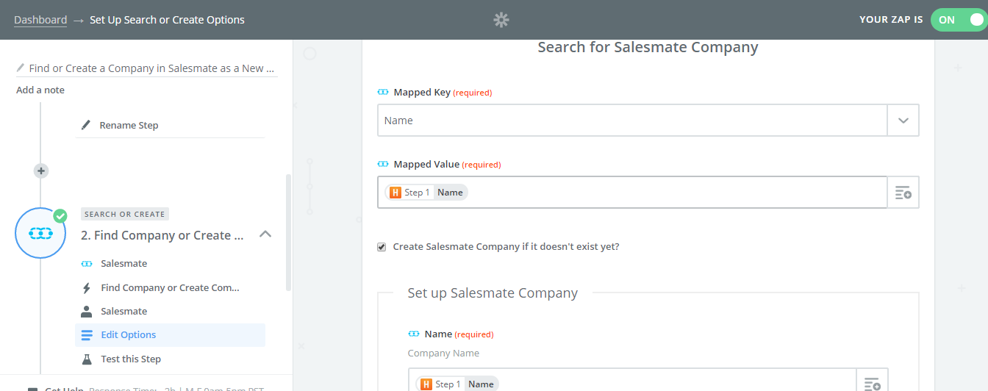The image size is (988, 391).
Task: Click the plus icon to add a step
Action: [x=41, y=171]
